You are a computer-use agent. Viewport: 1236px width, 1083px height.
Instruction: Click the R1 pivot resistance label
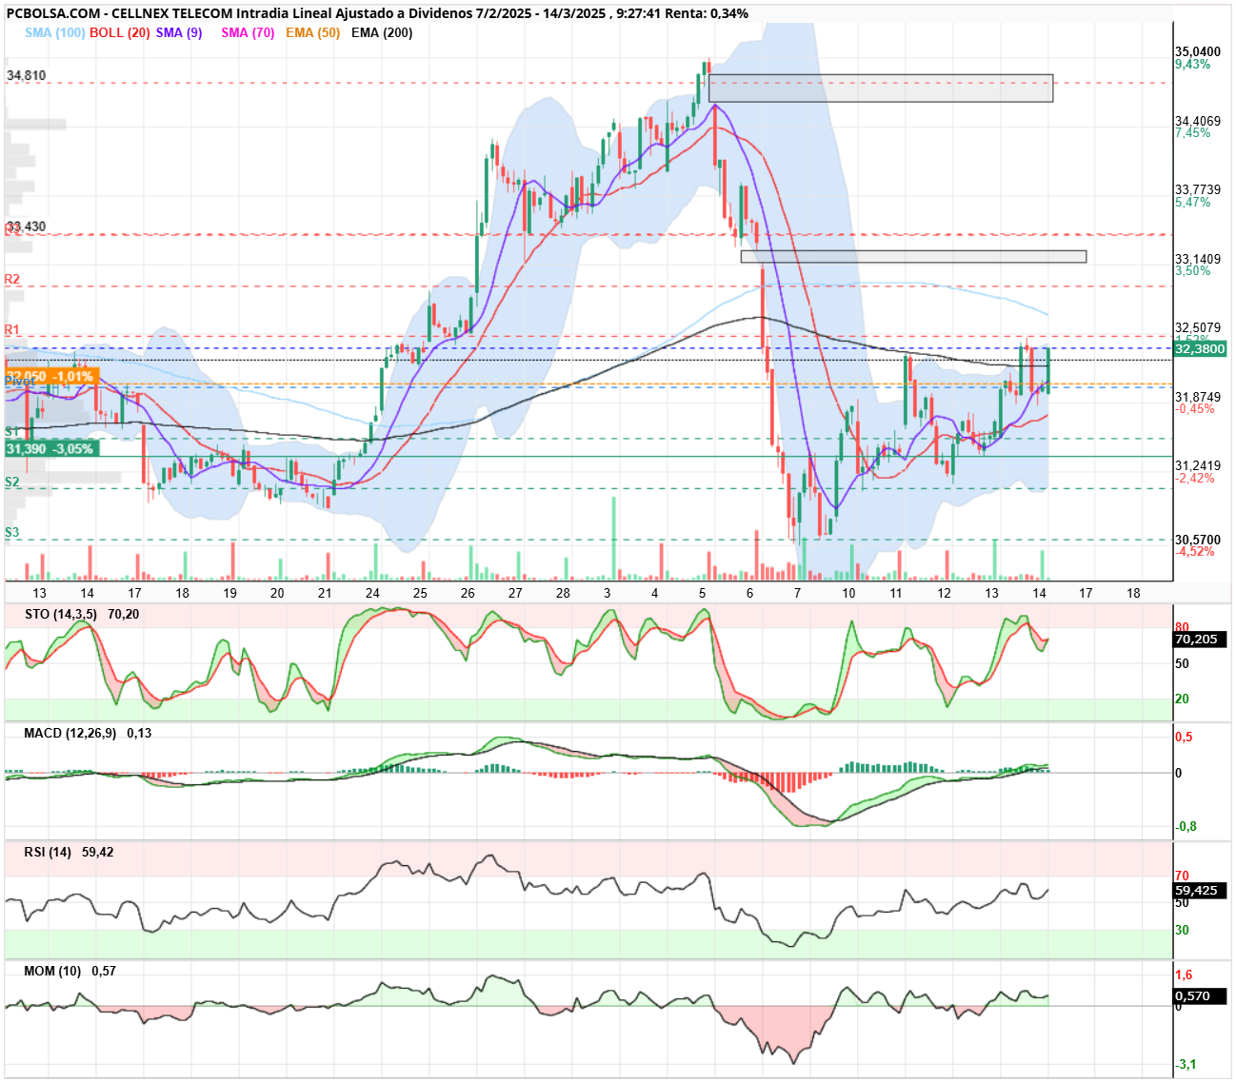point(12,330)
